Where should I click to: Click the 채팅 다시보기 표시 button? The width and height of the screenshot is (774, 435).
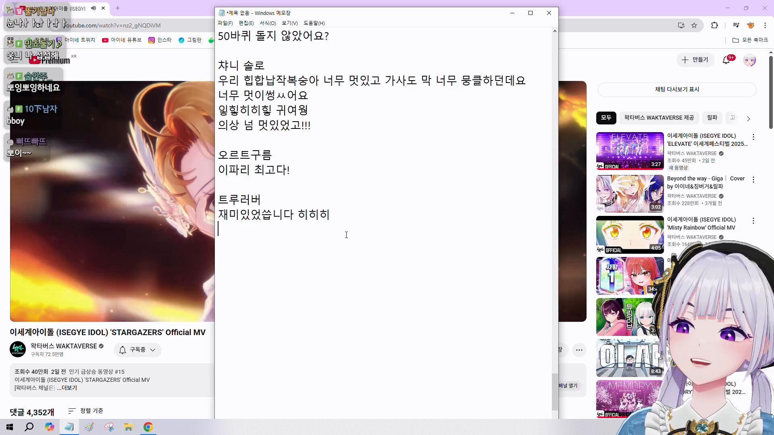pyautogui.click(x=677, y=89)
